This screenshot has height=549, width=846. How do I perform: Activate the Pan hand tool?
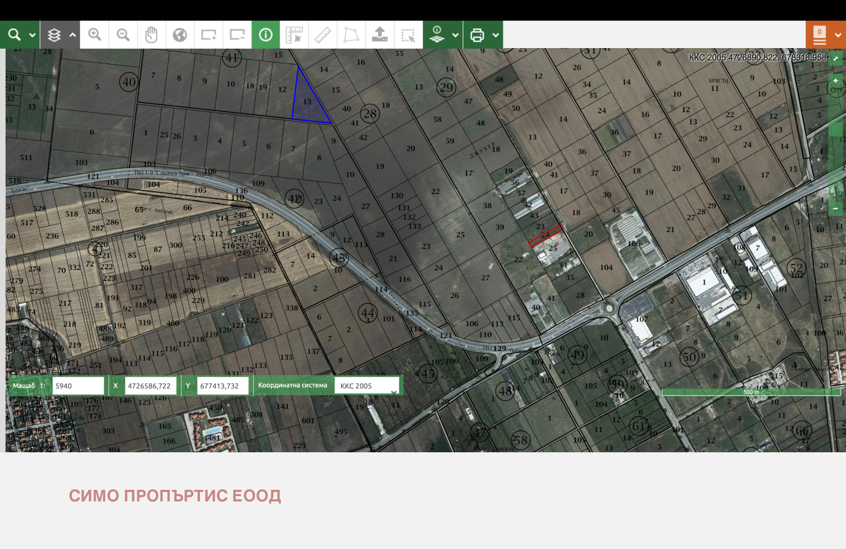(x=152, y=34)
